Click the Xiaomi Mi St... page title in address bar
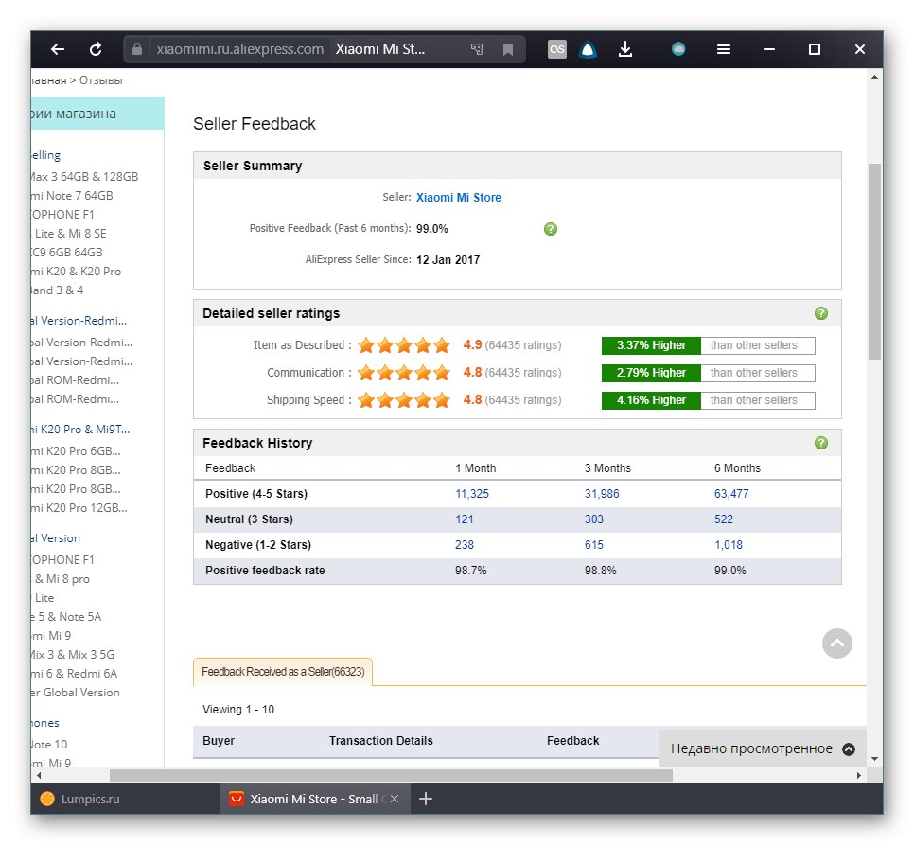914x845 pixels. (380, 49)
